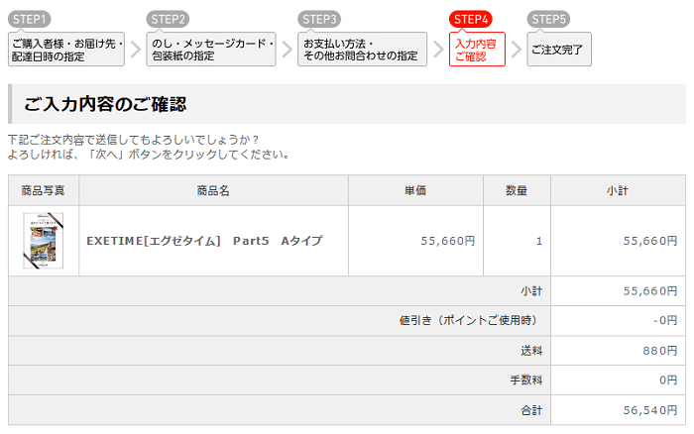Click the EXETIME catalog product thumbnail
Viewport: 694px width, 434px height.
[x=44, y=241]
